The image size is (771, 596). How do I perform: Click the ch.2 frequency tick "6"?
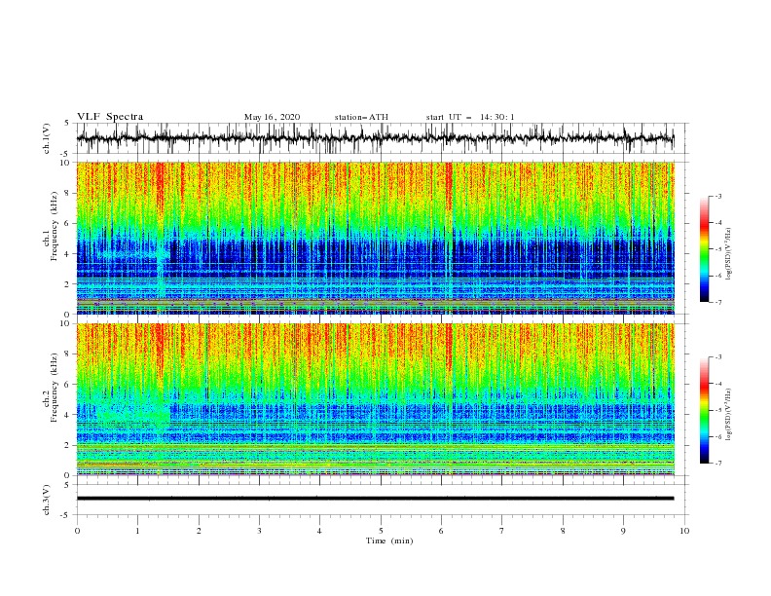[x=67, y=385]
